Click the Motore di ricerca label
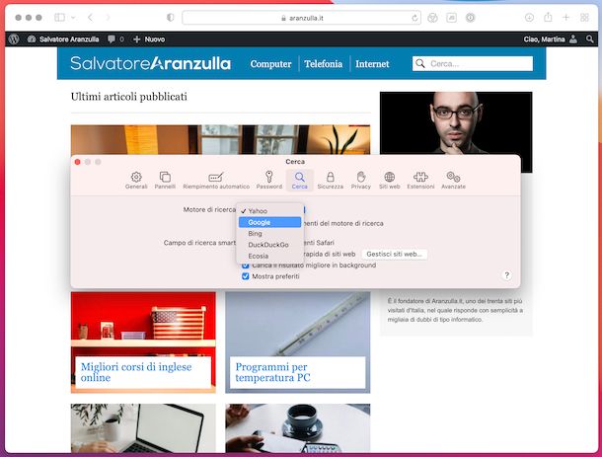602x457 pixels. coord(209,209)
